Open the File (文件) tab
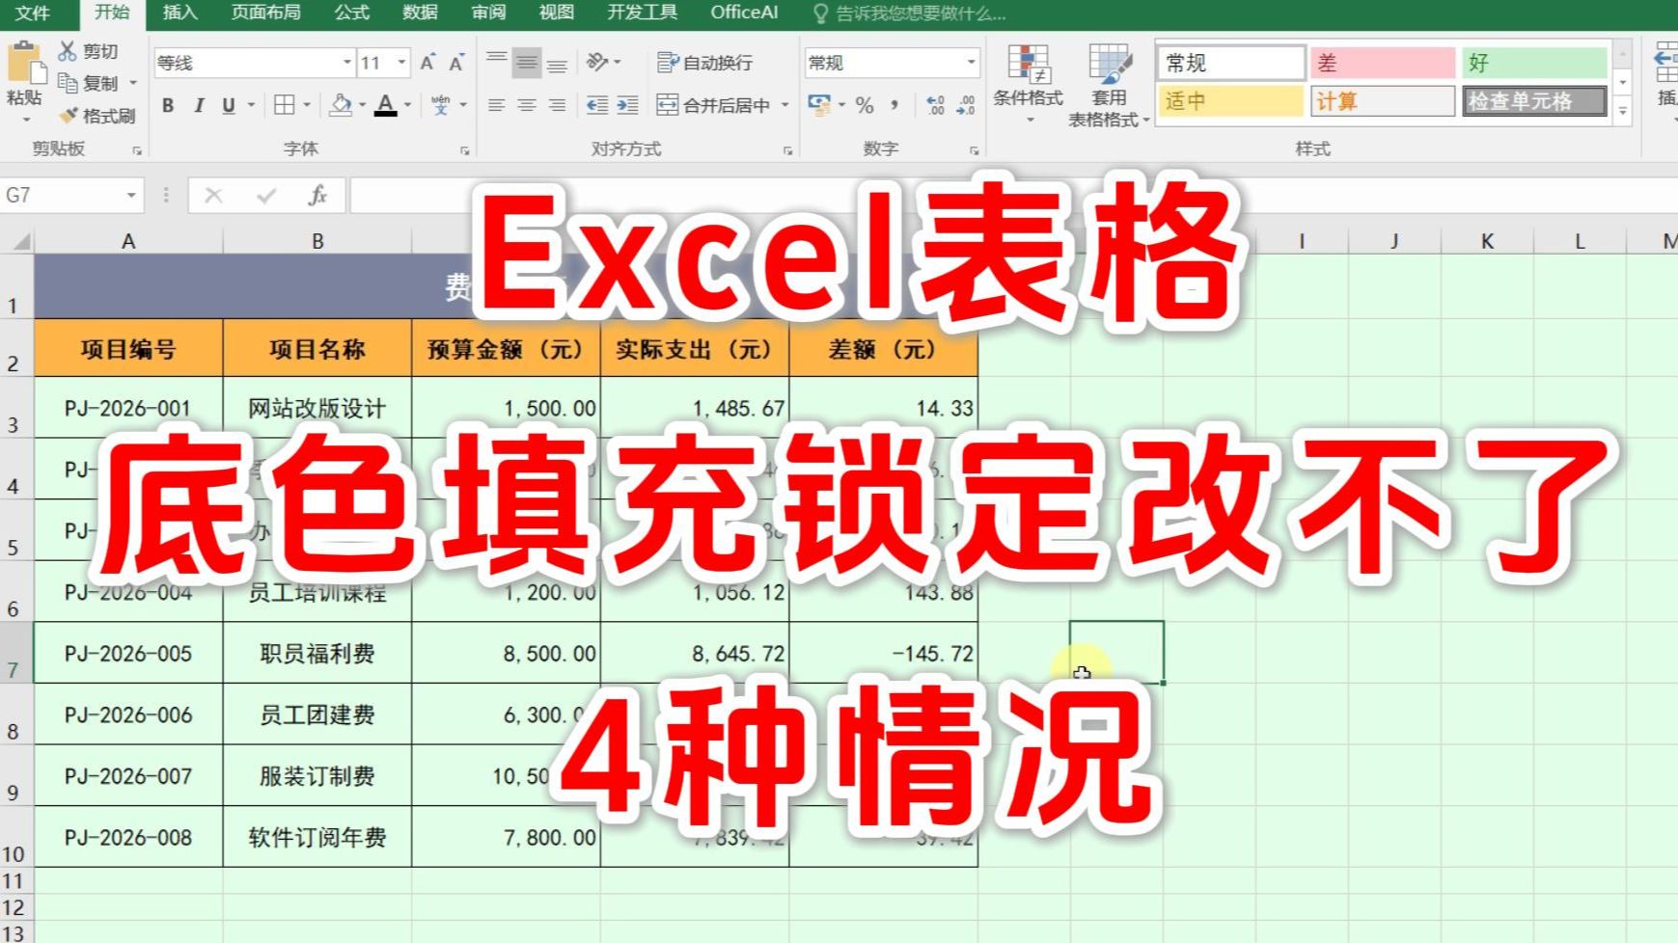The image size is (1678, 943). pos(33,13)
